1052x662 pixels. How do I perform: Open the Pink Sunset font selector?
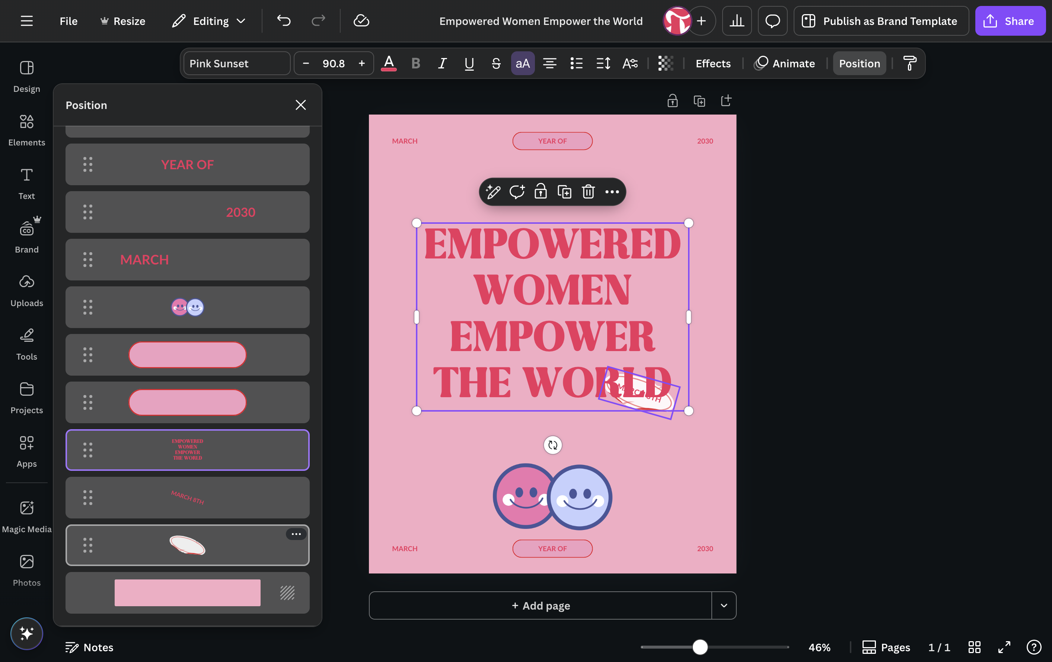(237, 63)
